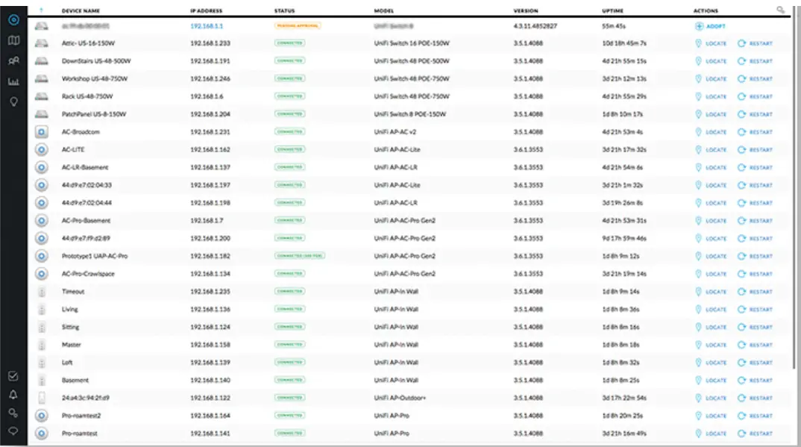Open the 192.168.1.1 IP address link

pos(207,26)
